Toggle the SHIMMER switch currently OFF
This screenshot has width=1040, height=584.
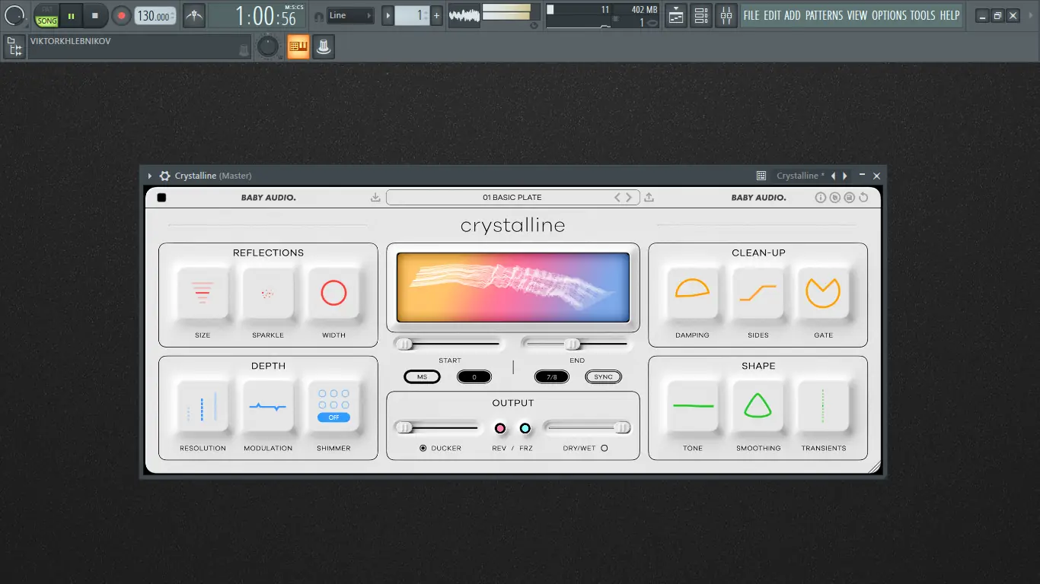333,417
